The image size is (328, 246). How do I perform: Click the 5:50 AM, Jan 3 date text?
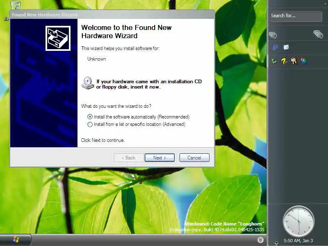coord(298,241)
